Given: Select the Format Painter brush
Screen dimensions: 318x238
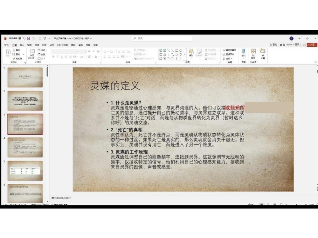Looking at the screenshot, I should (x=17, y=58).
